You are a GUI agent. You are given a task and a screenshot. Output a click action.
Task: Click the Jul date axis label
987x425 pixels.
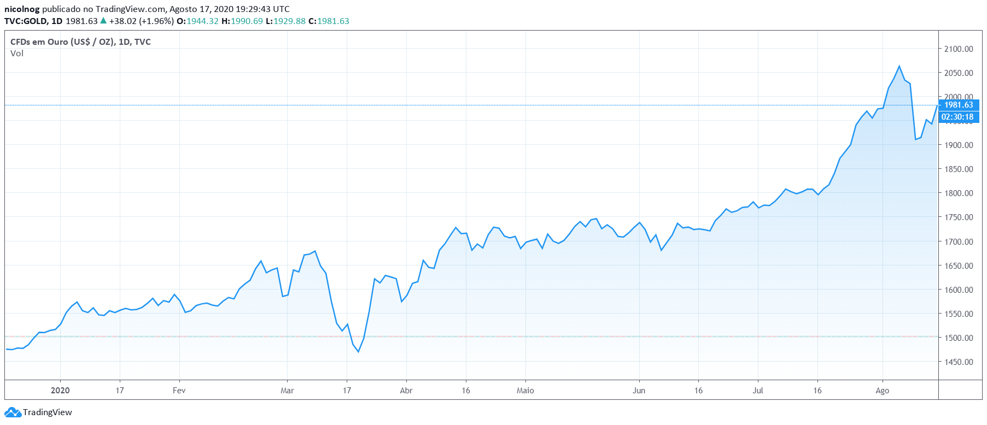coord(758,391)
